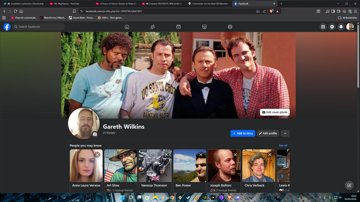Click the Search Facebook field
This screenshot has width=360, height=202.
coord(39,27)
